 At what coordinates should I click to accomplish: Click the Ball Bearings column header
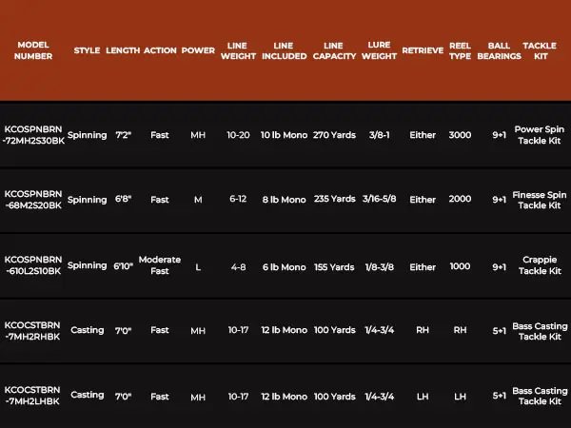tap(499, 50)
